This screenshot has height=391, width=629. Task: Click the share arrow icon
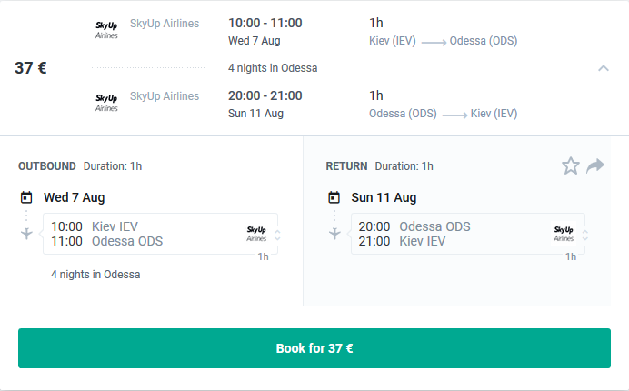pos(595,165)
